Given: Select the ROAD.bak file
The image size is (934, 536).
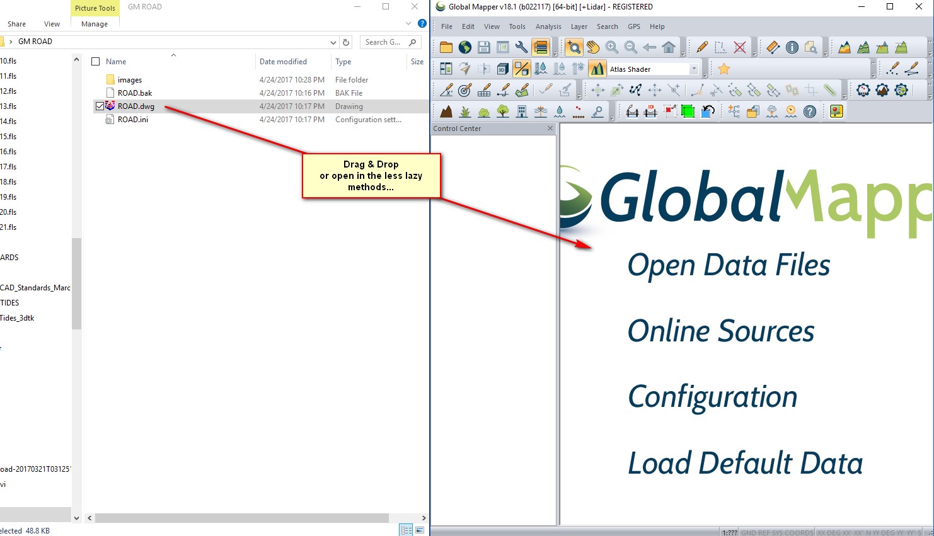Looking at the screenshot, I should coord(135,93).
